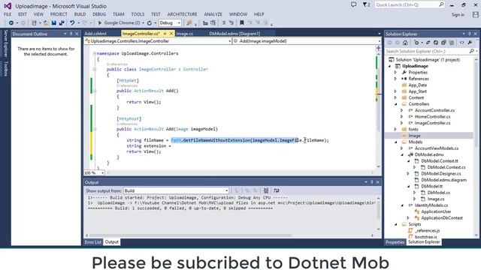Open the DEBUG menu
This screenshot has height=270, width=481.
[x=99, y=14]
